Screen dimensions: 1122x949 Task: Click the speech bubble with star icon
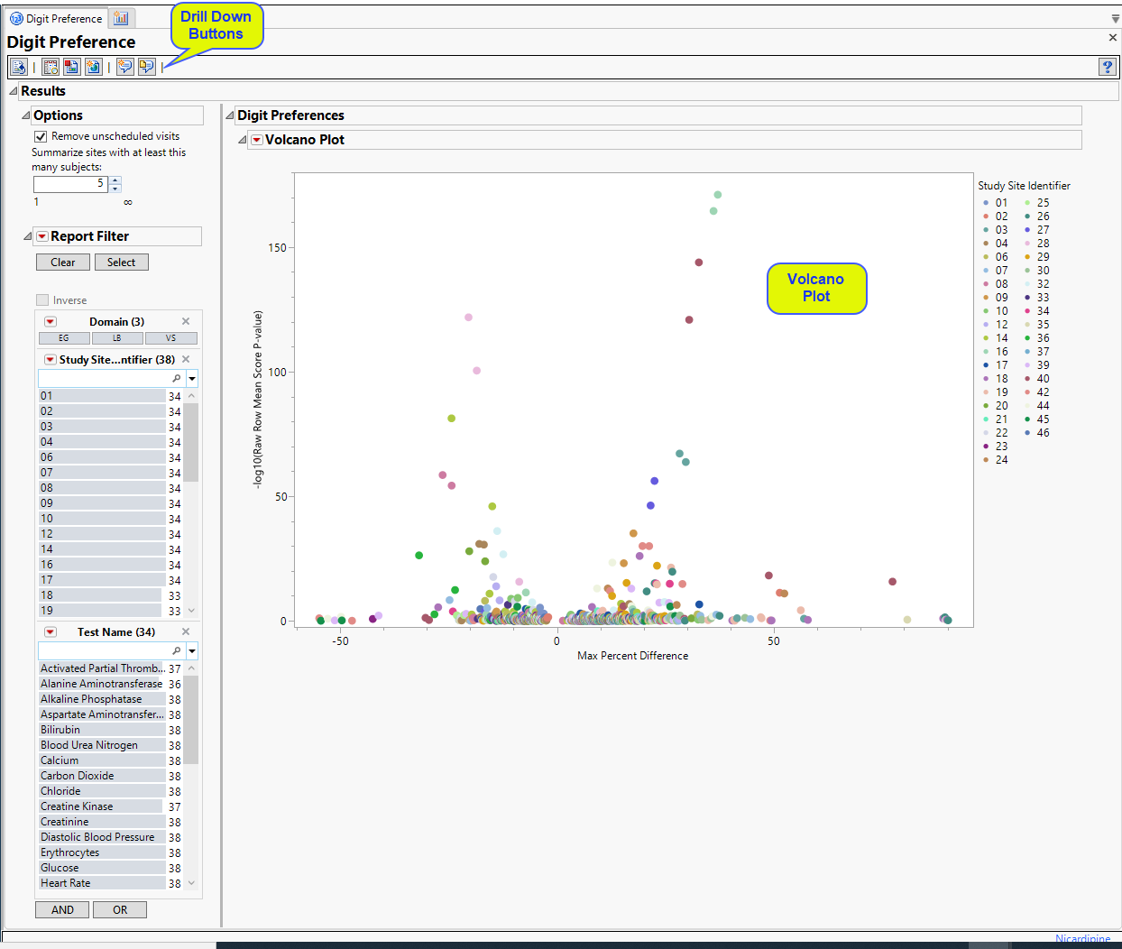pos(124,67)
